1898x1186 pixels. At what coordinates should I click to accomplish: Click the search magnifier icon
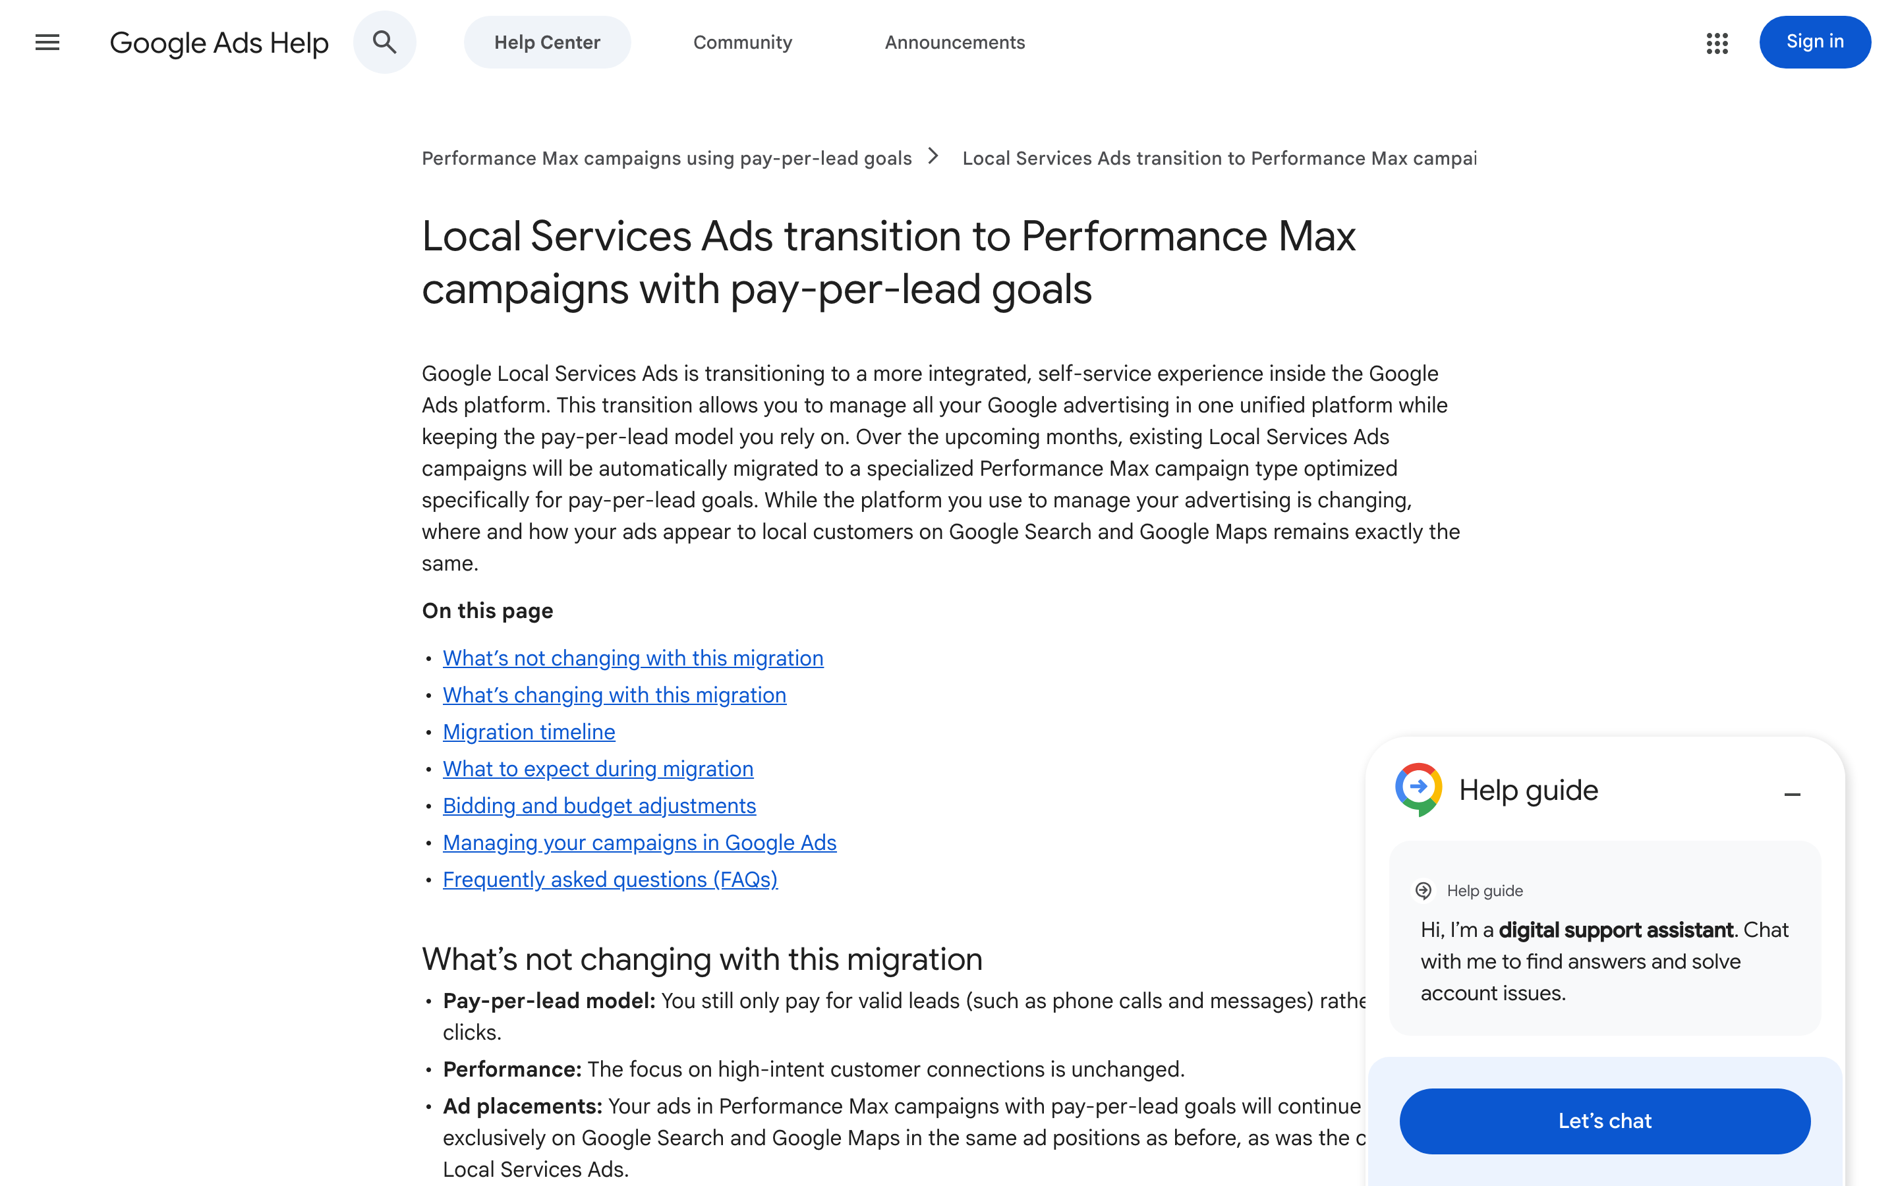[384, 42]
